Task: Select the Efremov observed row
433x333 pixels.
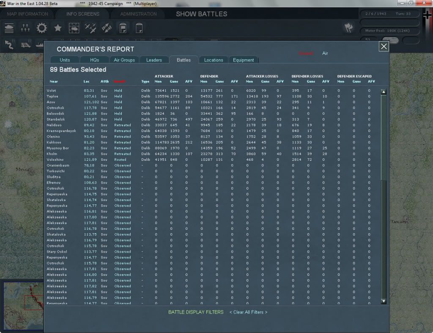Action: click(212, 183)
